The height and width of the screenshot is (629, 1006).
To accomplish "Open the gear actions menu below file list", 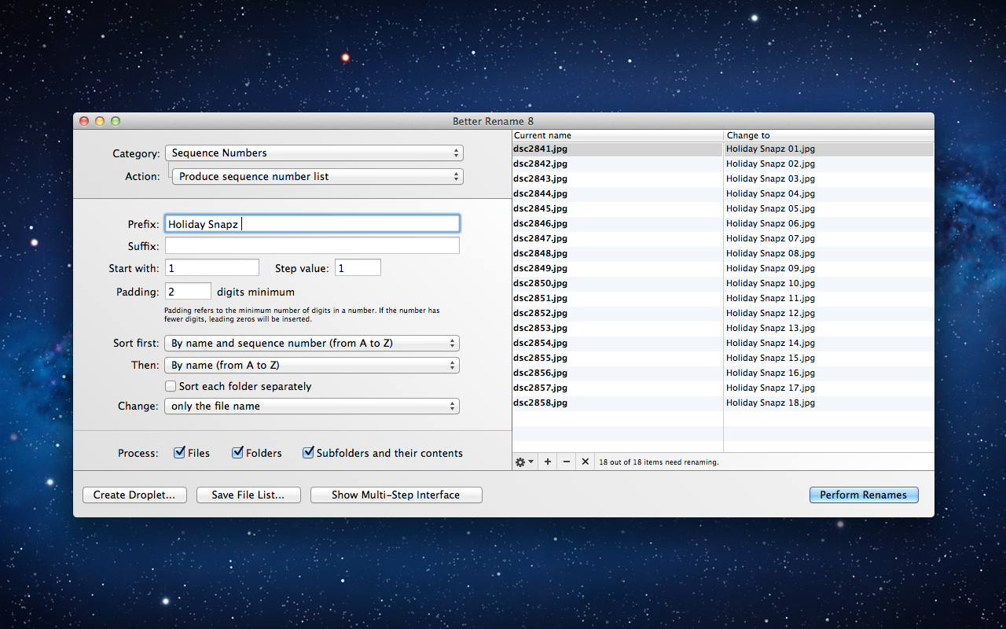I will pos(523,462).
